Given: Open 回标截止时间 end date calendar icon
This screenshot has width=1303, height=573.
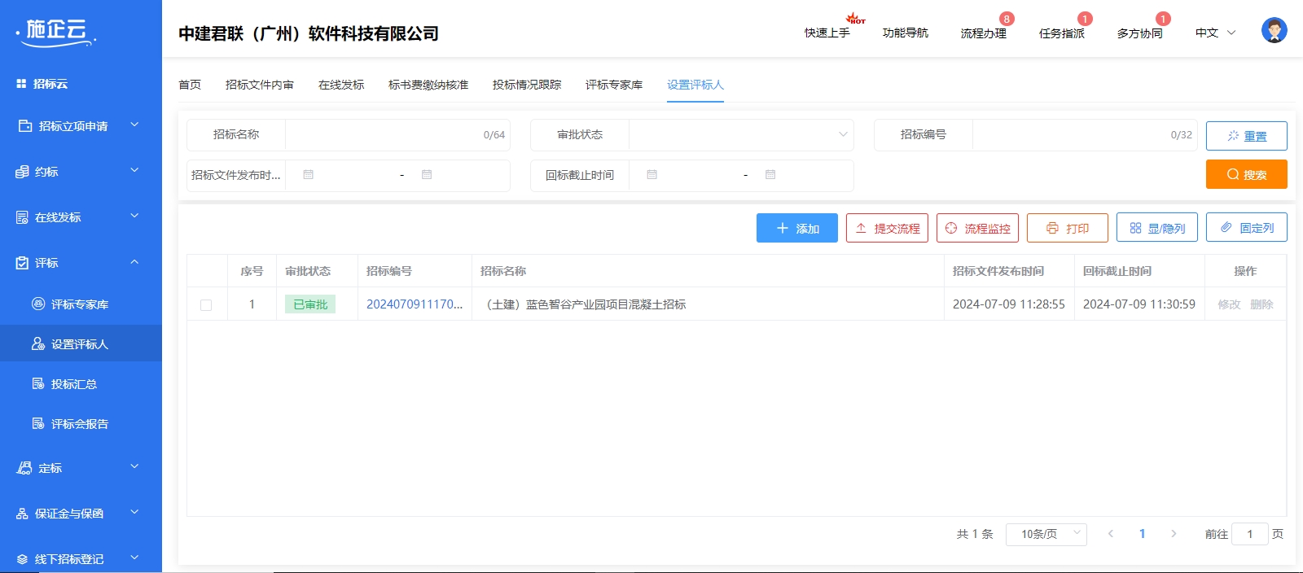Looking at the screenshot, I should 770,175.
